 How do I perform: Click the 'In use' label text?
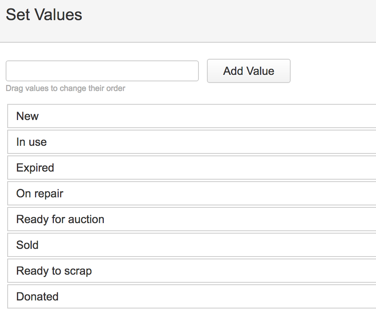click(x=31, y=142)
